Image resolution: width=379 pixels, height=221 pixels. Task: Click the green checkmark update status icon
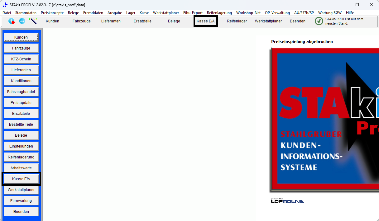[319, 21]
